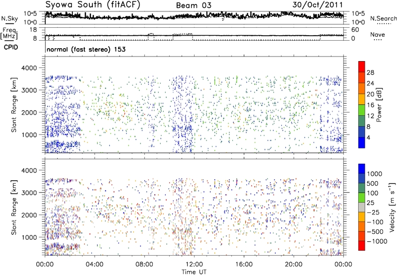The height and width of the screenshot is (275, 397).
Task: Click the 'Power [dB]' colorbar label
Action: (379, 105)
